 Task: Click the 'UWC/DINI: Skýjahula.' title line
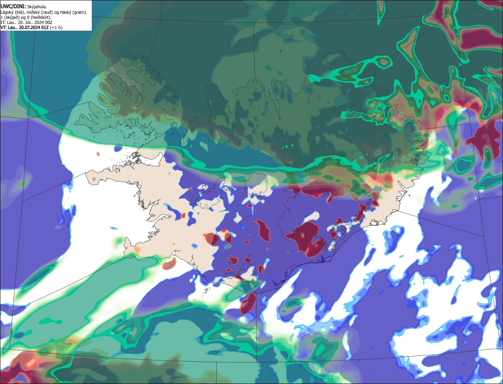point(24,6)
